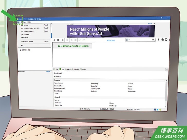The width and height of the screenshot is (187, 140).
Task: Collapse the detail pane with double-chevron
Action: [167, 69]
